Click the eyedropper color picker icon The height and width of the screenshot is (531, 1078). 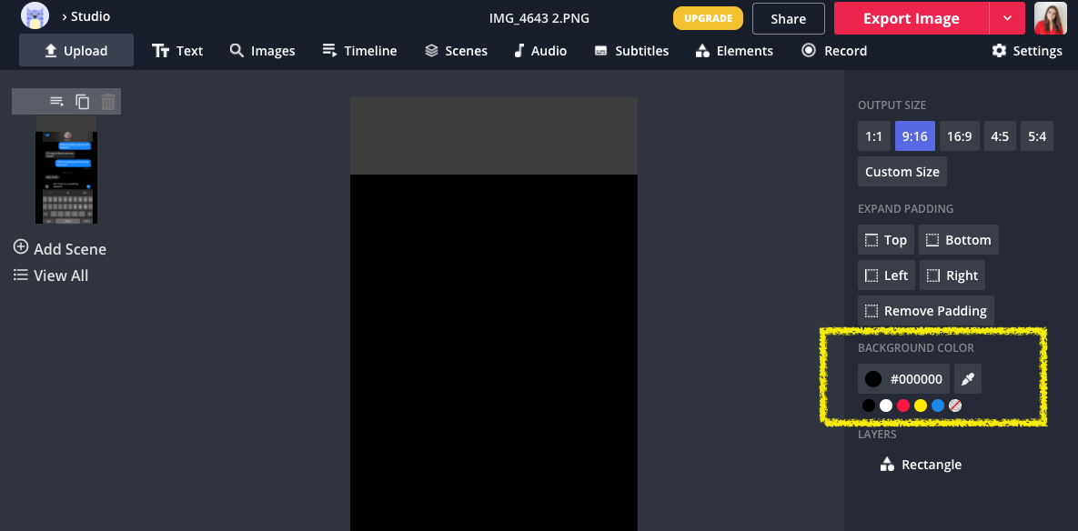tap(968, 379)
